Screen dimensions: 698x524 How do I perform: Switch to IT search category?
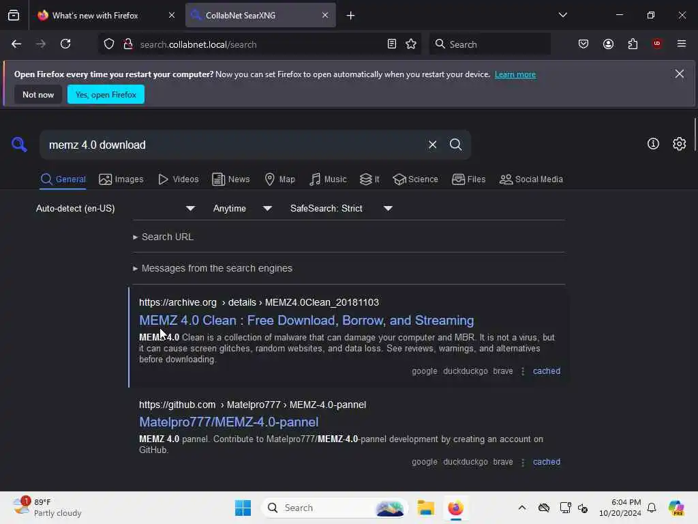(369, 179)
